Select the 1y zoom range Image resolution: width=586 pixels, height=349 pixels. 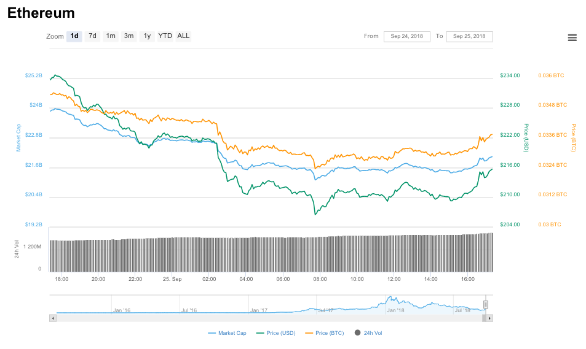(x=147, y=36)
